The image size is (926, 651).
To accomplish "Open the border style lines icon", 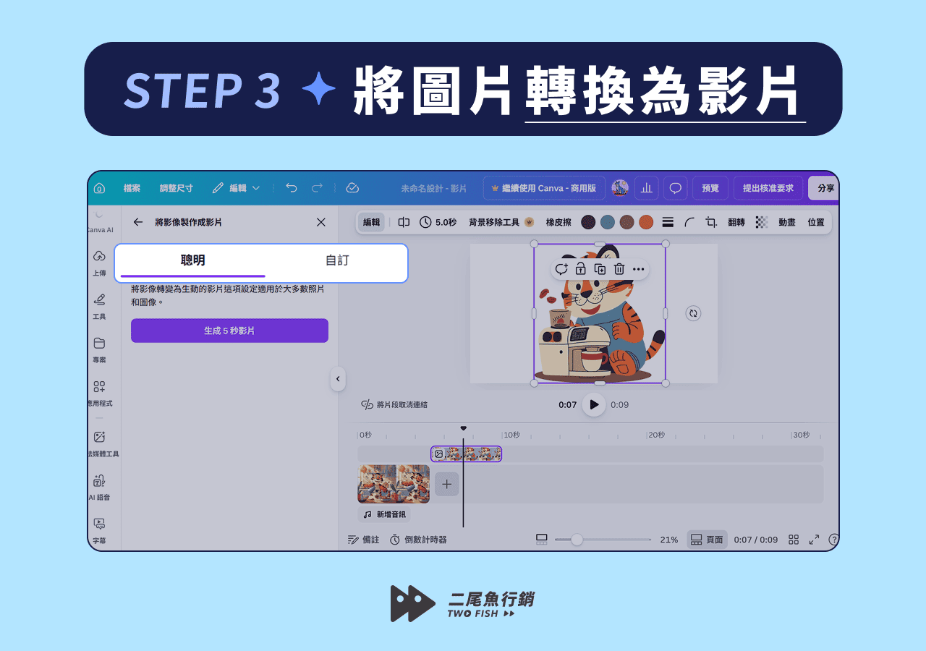I will (668, 222).
